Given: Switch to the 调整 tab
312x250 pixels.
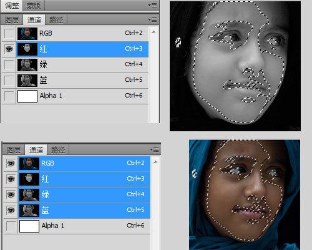Looking at the screenshot, I should click(12, 6).
